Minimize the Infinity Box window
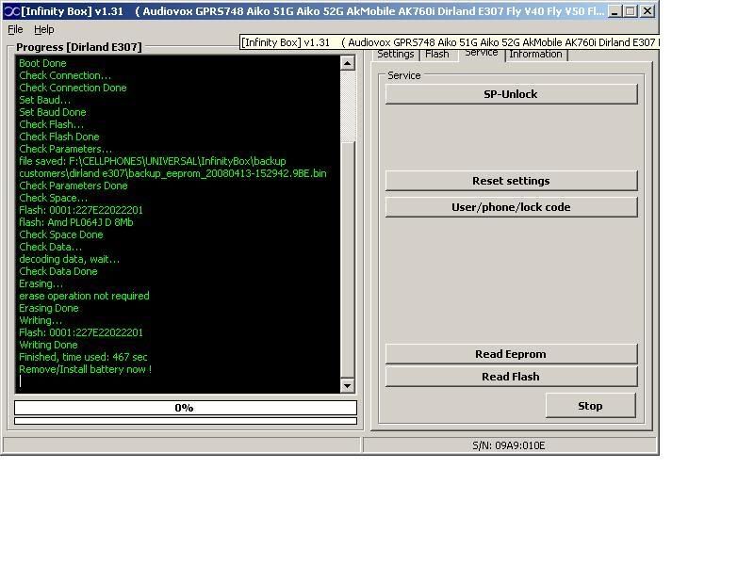Viewport: 754px width, 565px height. tap(615, 11)
